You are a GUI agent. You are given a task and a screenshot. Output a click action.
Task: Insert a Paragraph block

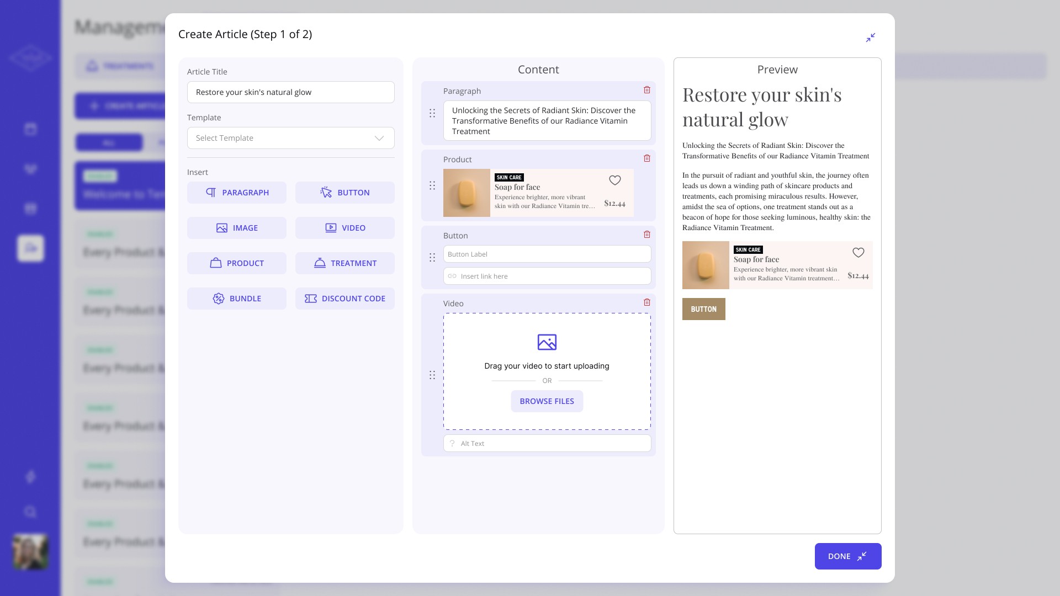coord(237,193)
